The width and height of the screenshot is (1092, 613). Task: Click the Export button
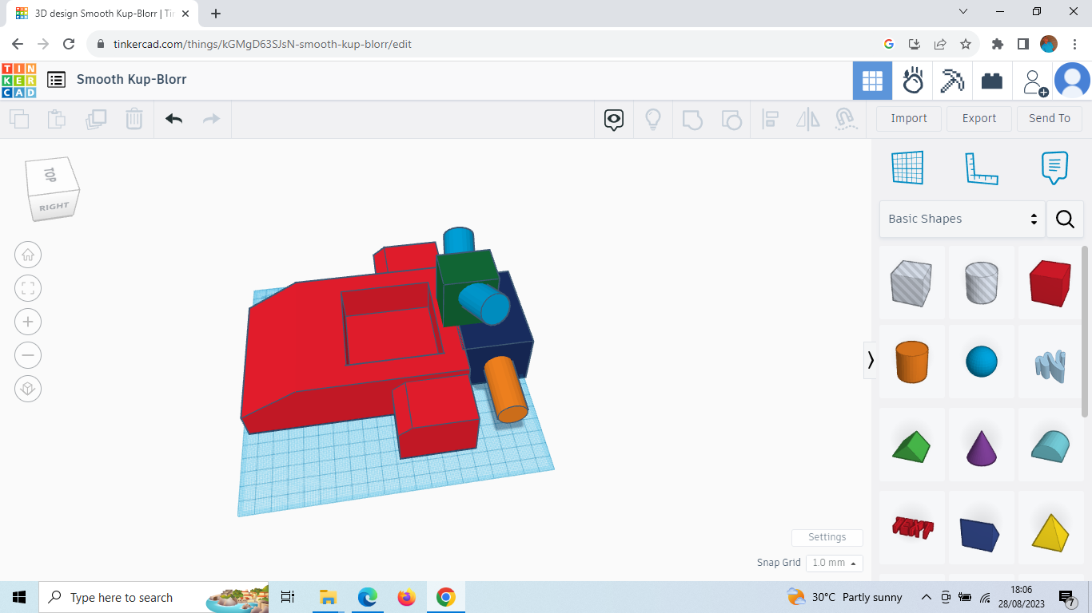click(978, 118)
